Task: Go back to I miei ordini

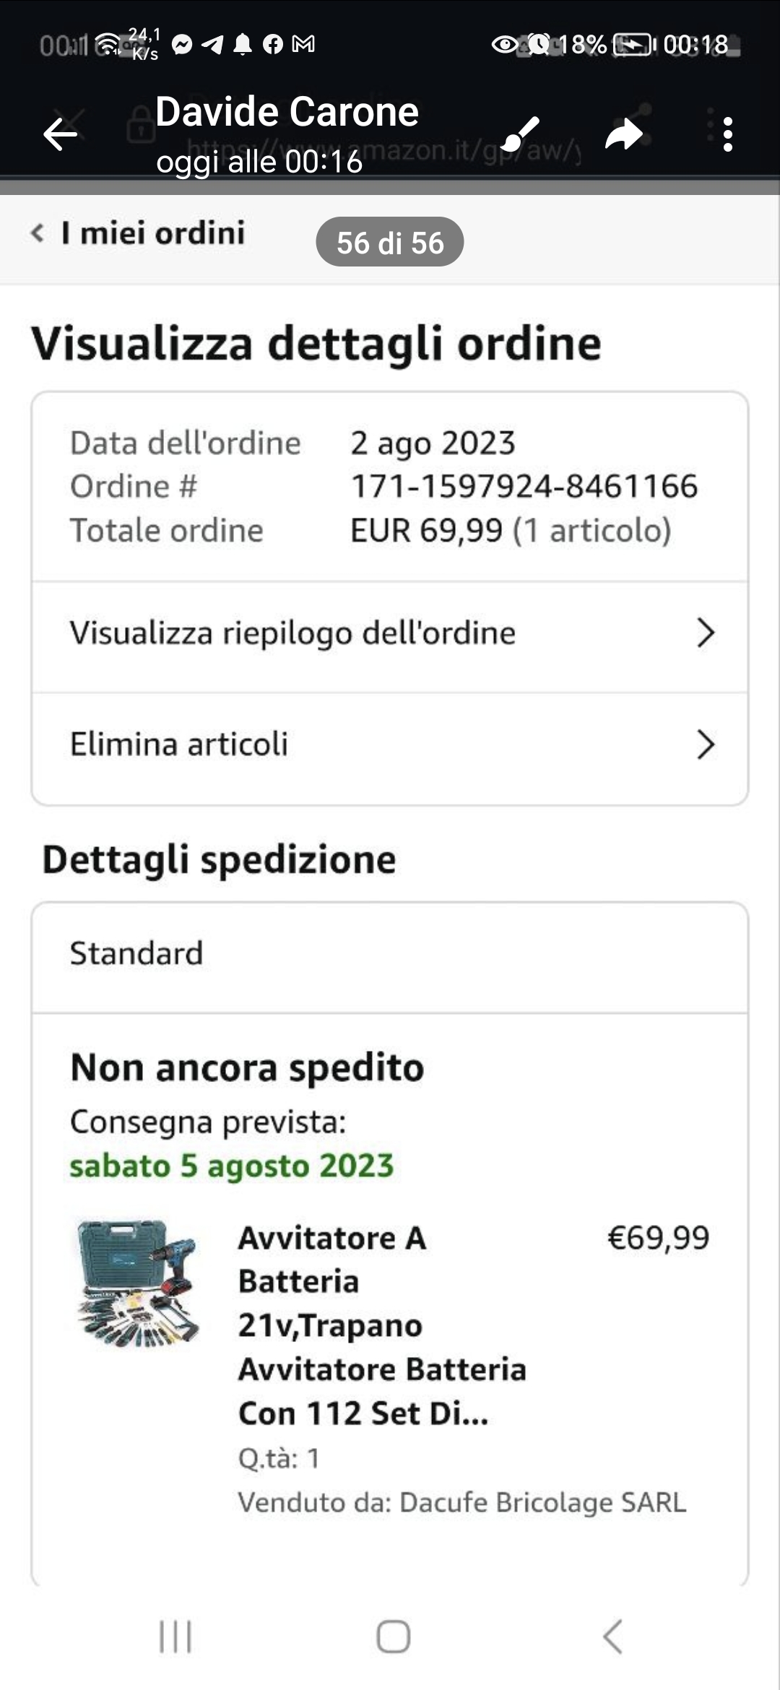Action: [139, 233]
